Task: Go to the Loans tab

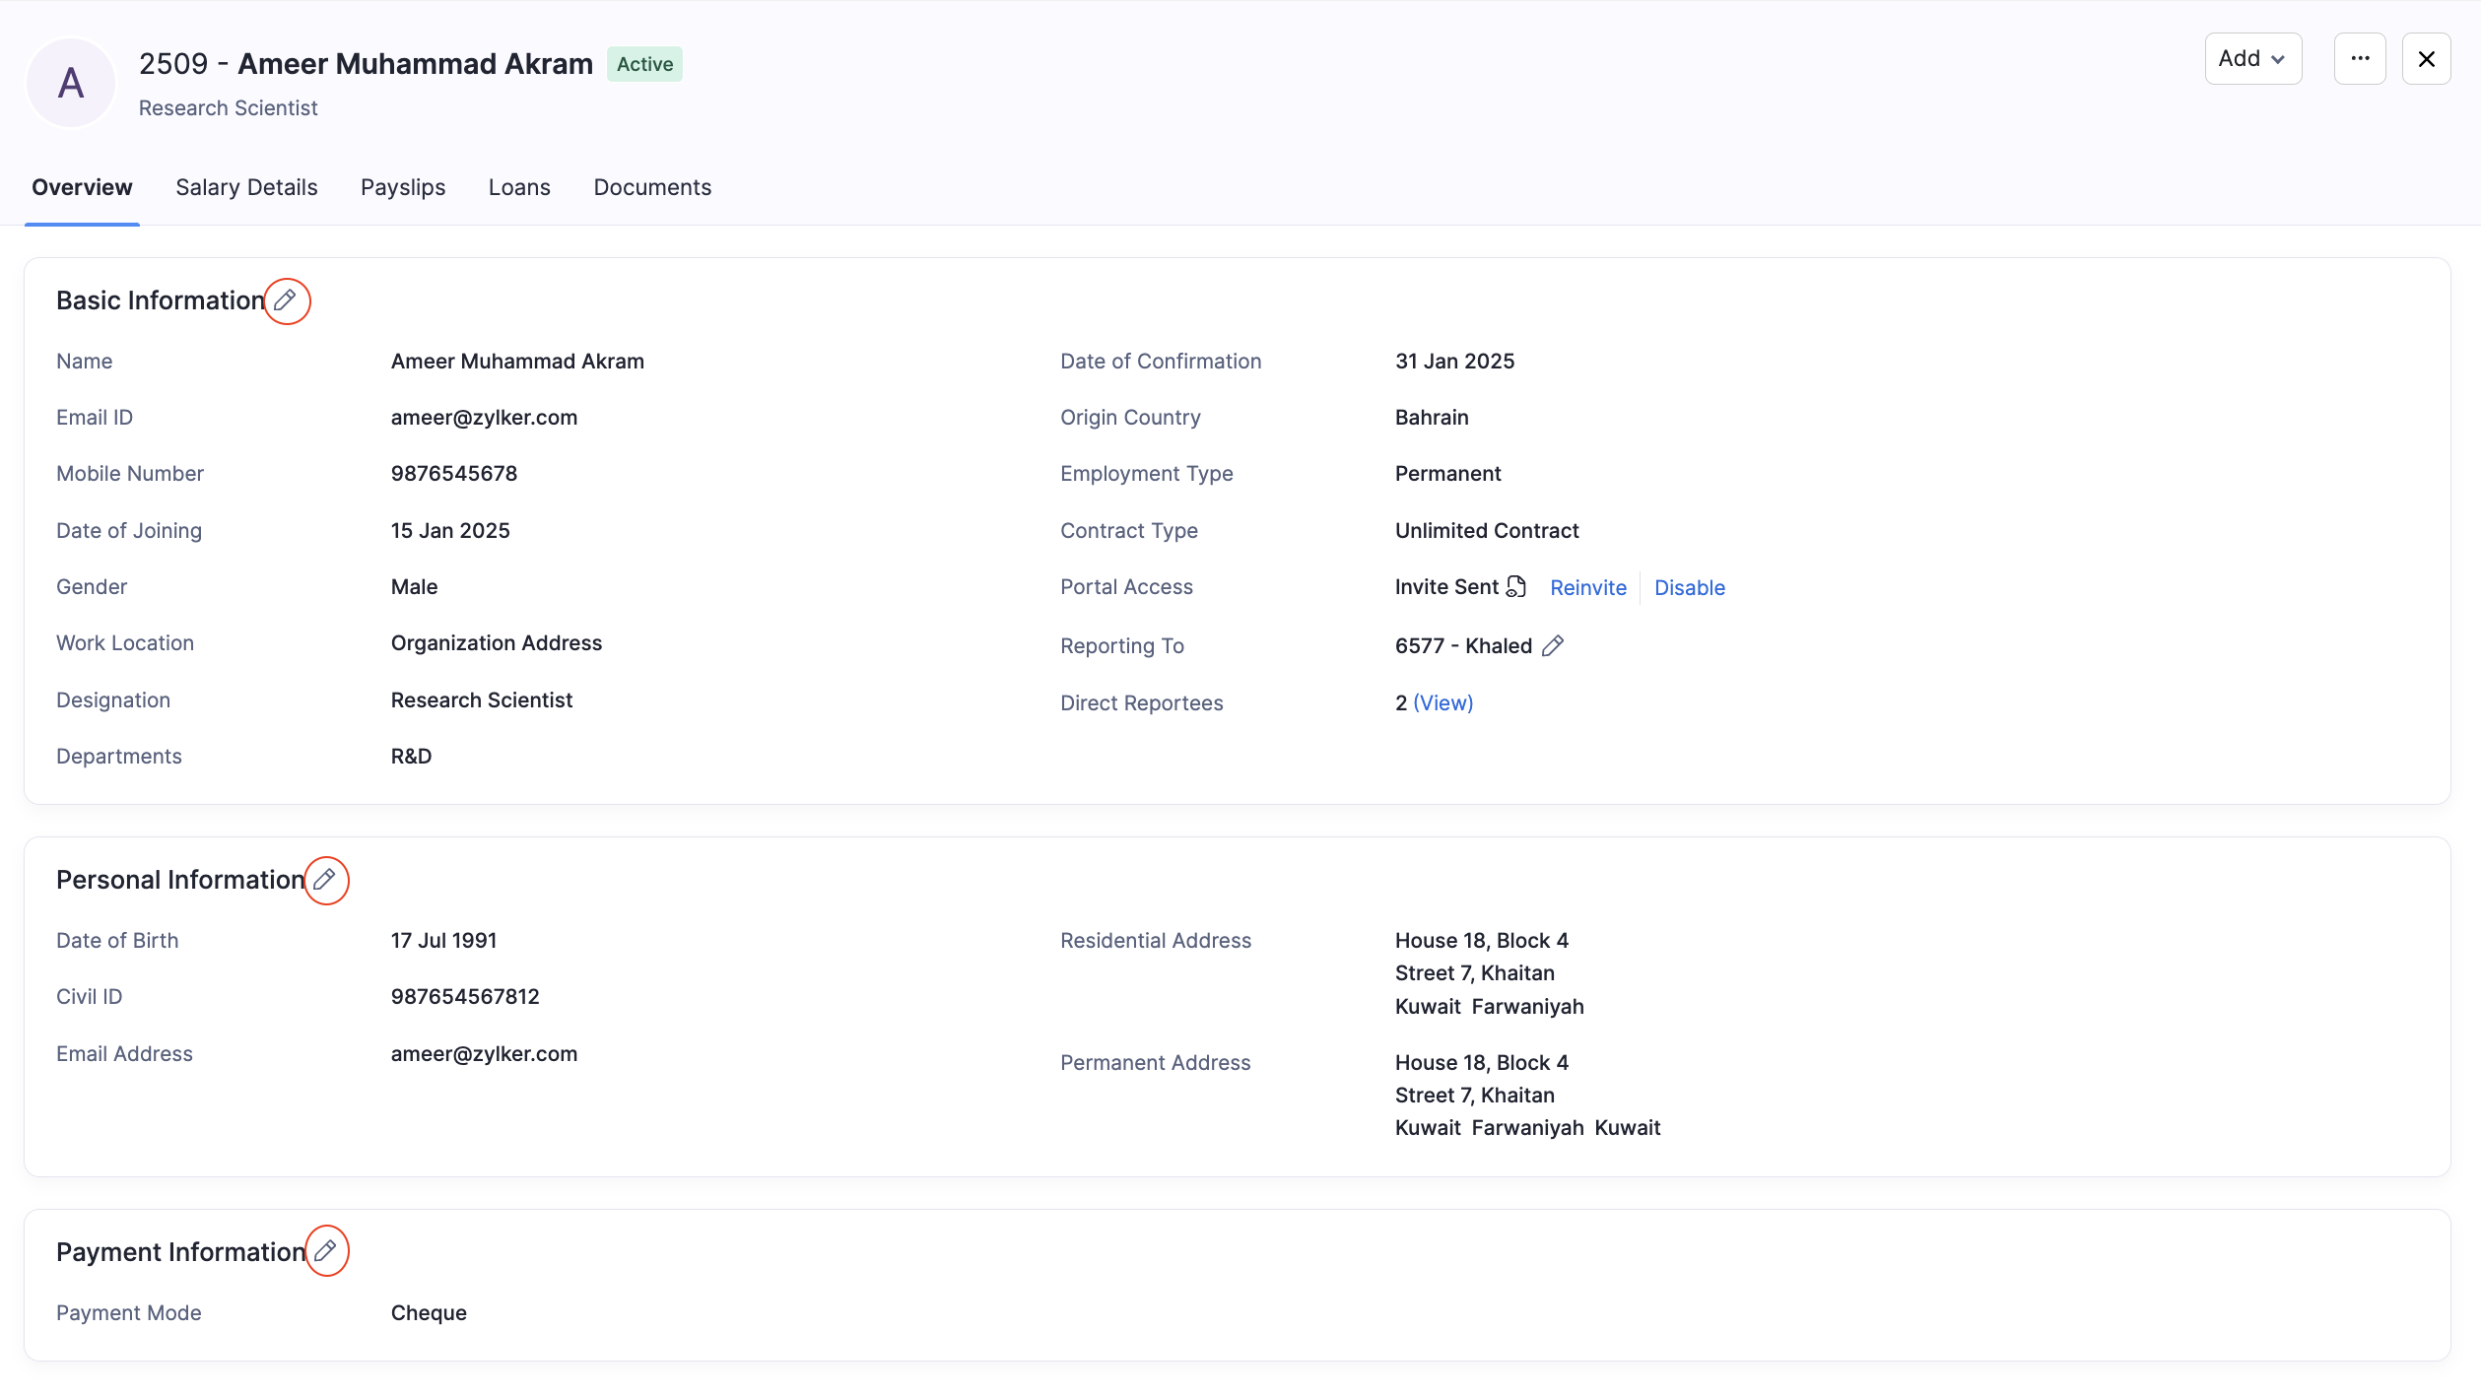Action: 519,187
